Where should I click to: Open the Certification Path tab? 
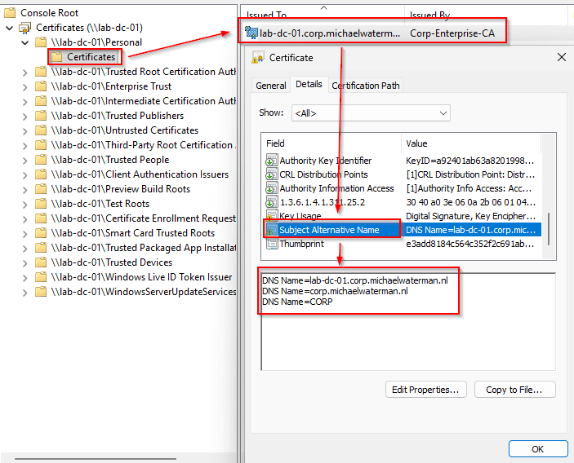coord(366,86)
